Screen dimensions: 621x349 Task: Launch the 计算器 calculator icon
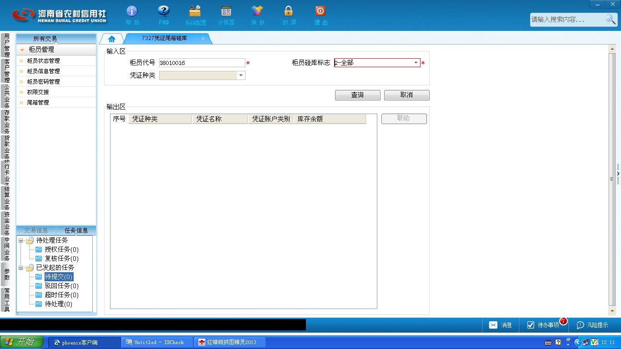pos(226,11)
